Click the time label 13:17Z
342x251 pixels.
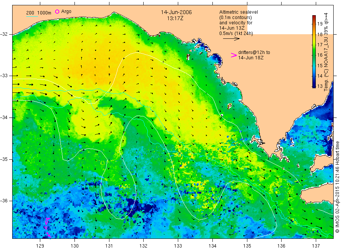(x=175, y=18)
